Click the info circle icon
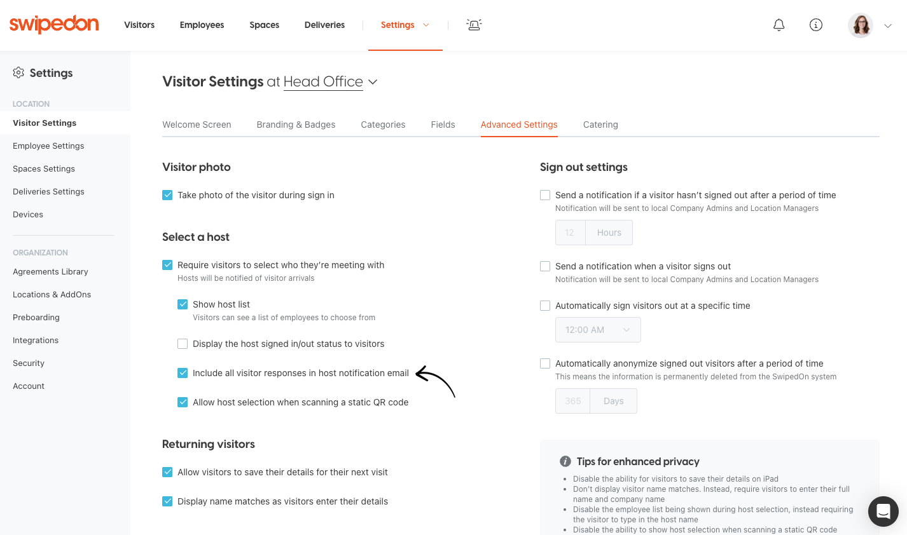 click(815, 24)
